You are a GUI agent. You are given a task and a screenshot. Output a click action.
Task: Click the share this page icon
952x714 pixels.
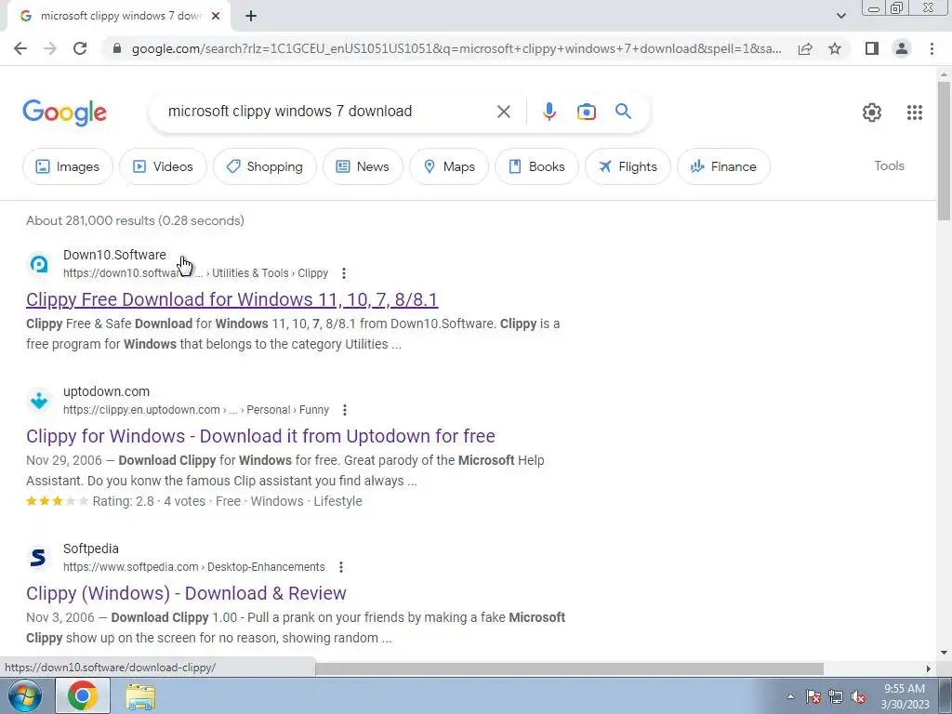click(805, 48)
